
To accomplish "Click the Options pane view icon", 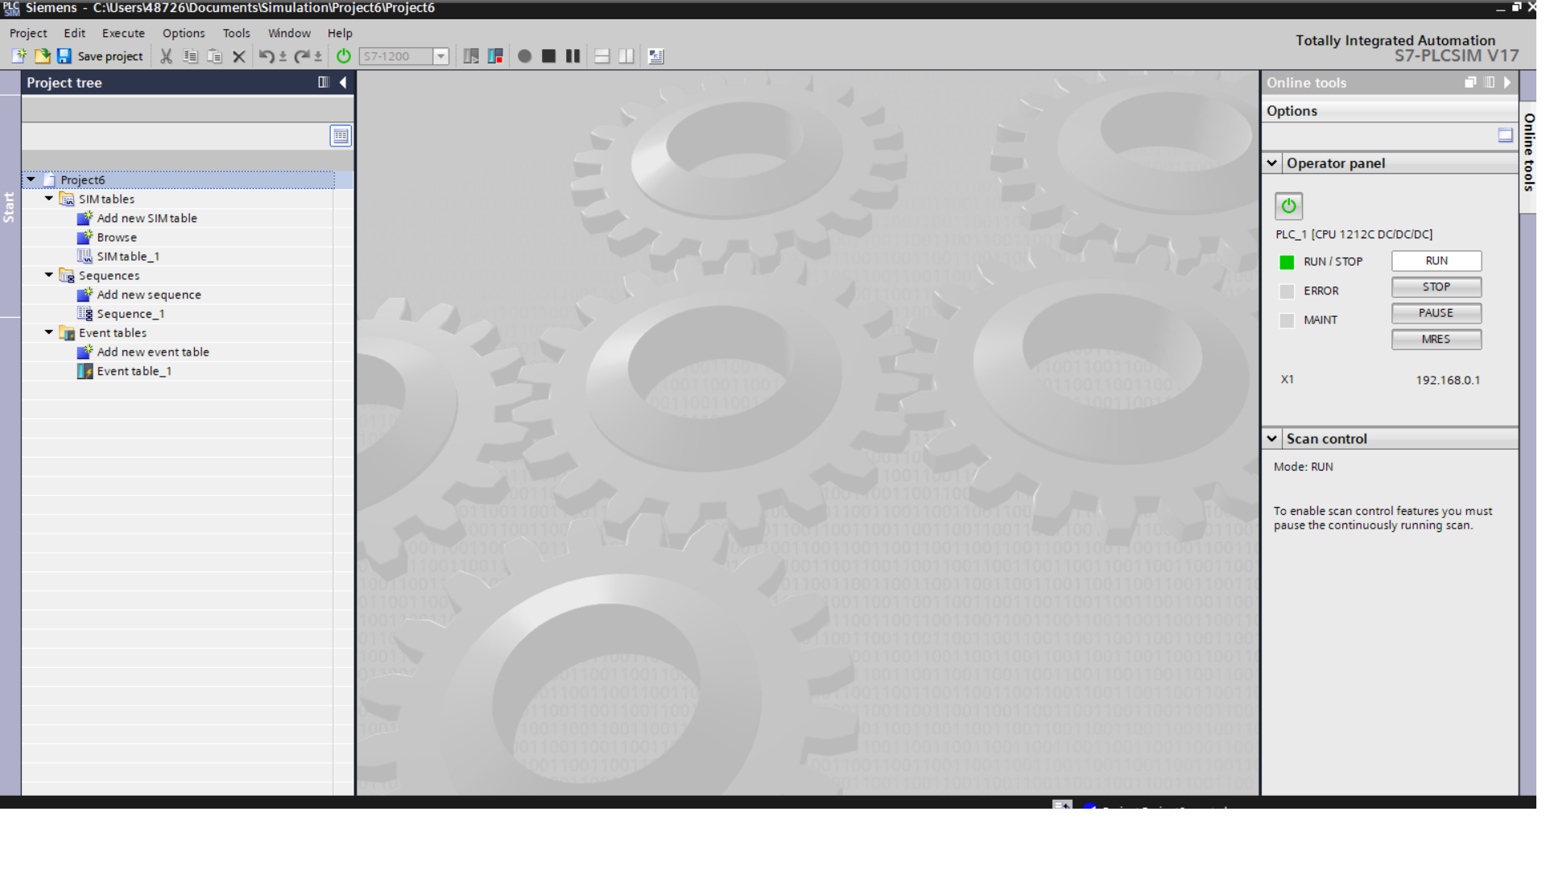I will (x=1505, y=135).
